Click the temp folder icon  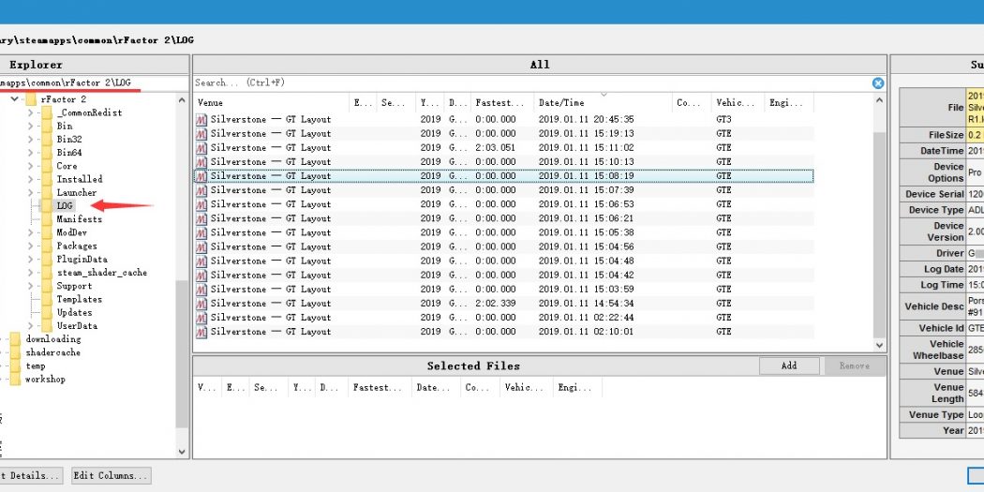15,365
